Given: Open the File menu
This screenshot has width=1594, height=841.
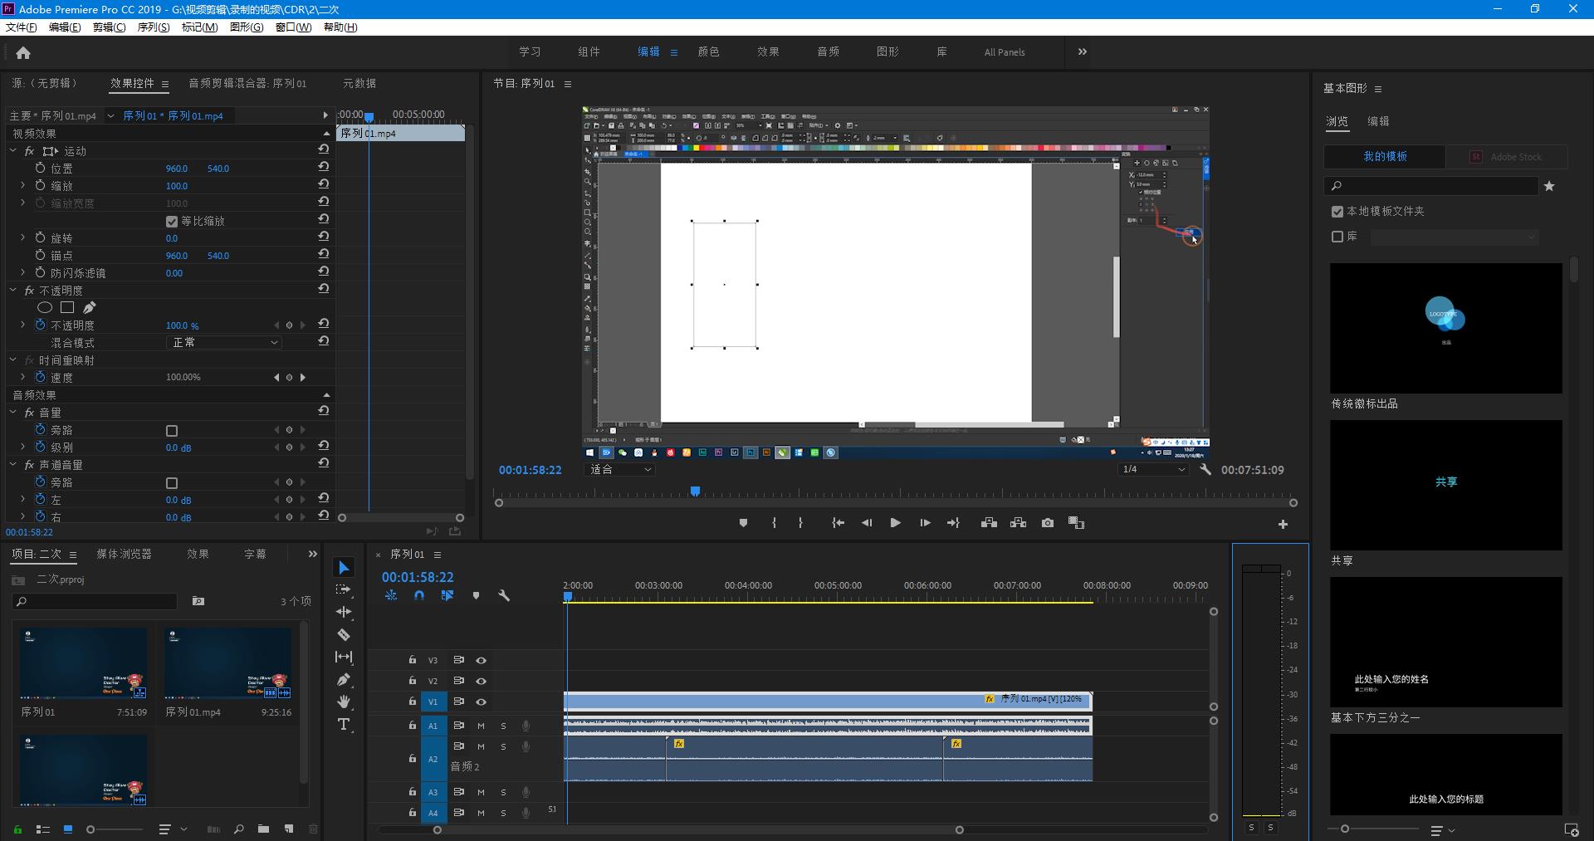Looking at the screenshot, I should 21,27.
